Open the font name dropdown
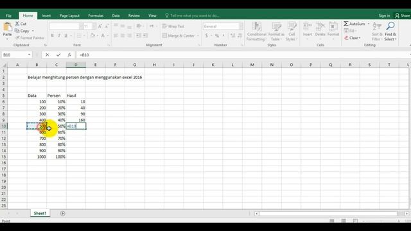The width and height of the screenshot is (411, 231). [81, 26]
